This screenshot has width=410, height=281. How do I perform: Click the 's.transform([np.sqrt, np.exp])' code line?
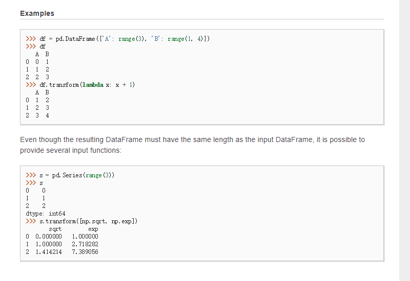coord(81,221)
